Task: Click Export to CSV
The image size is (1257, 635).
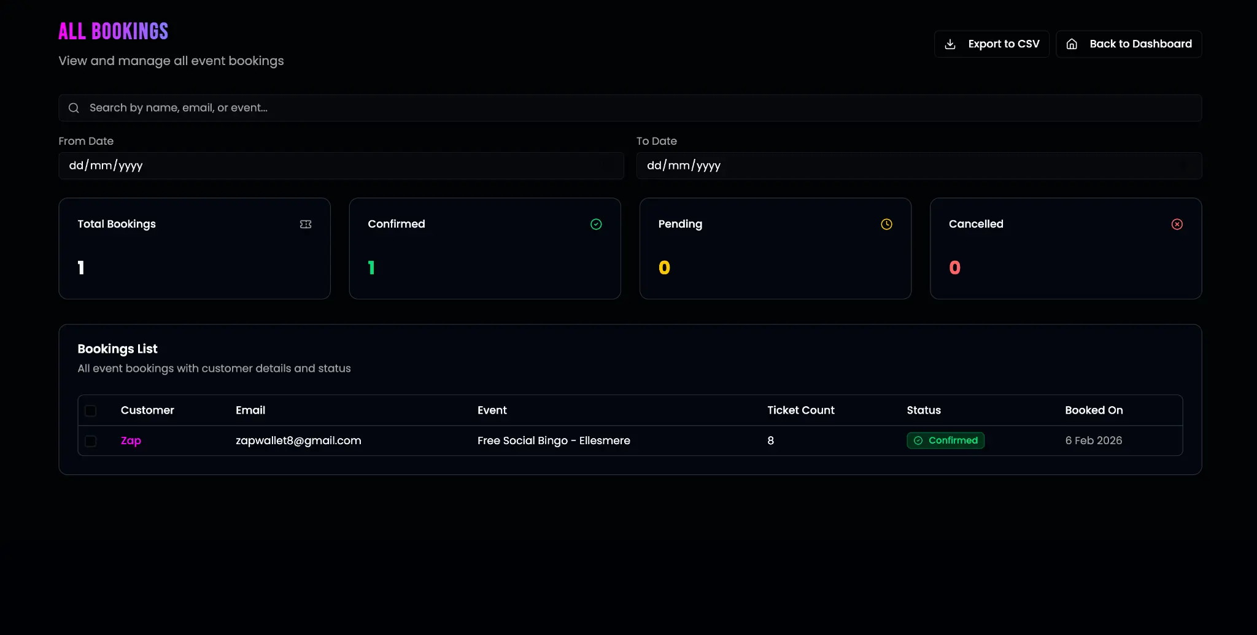Action: click(x=991, y=44)
